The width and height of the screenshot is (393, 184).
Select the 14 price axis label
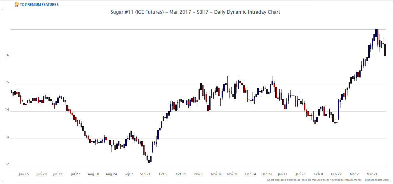7,110
